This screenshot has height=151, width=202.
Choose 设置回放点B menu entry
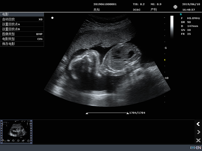(x=22, y=29)
